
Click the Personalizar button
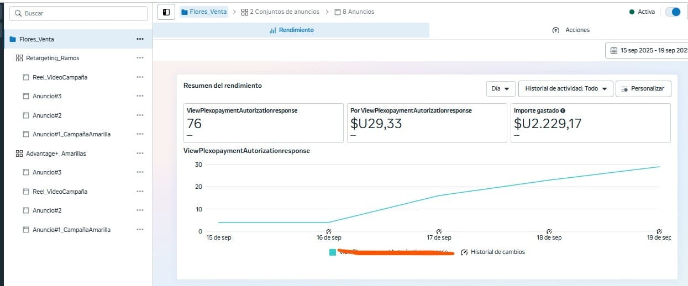coord(643,88)
